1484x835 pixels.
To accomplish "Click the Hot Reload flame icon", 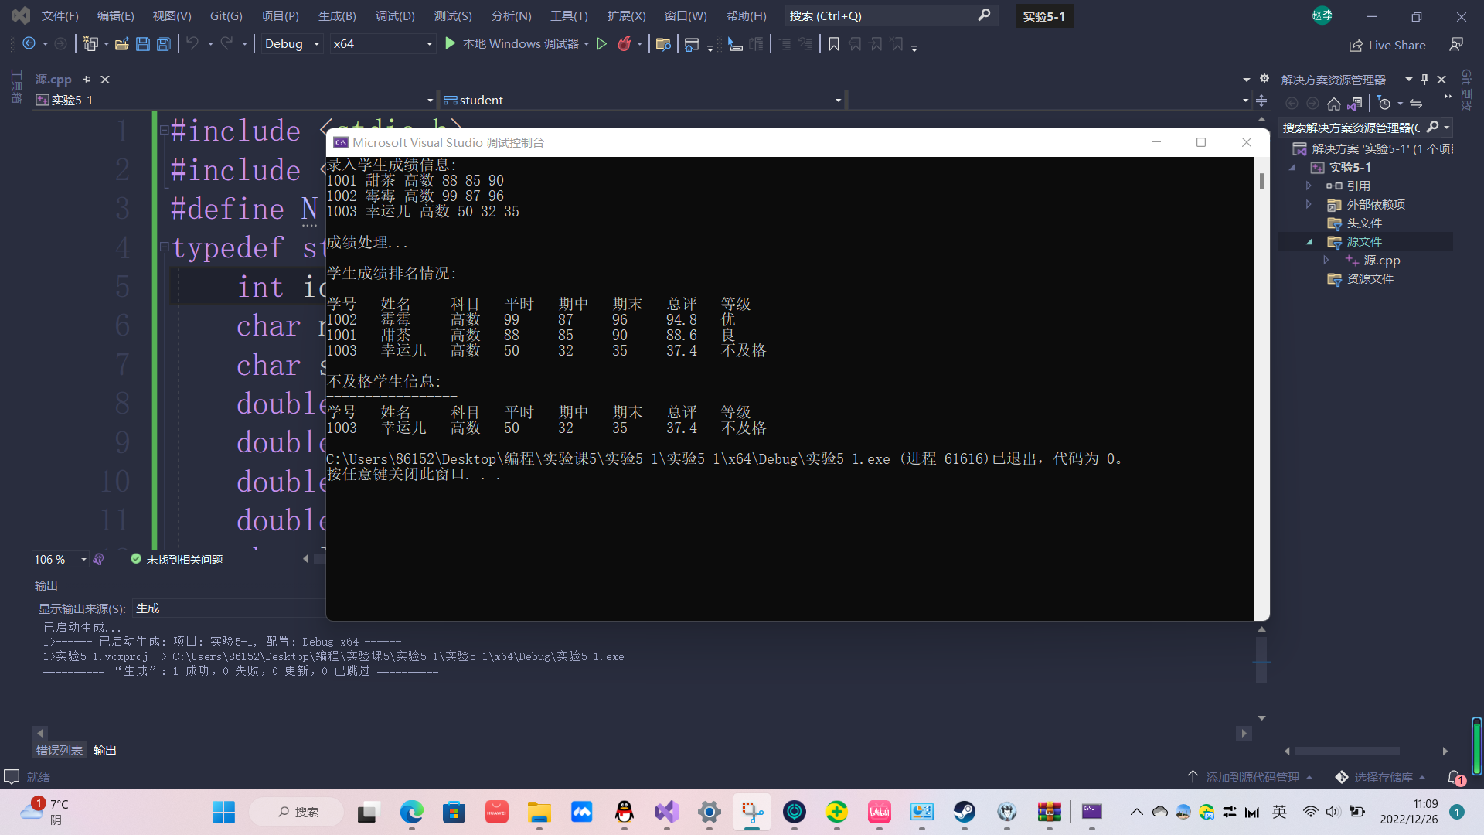I will [x=625, y=44].
